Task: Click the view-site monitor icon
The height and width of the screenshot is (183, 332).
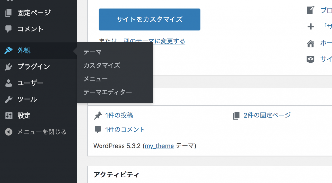Action: coord(311,60)
